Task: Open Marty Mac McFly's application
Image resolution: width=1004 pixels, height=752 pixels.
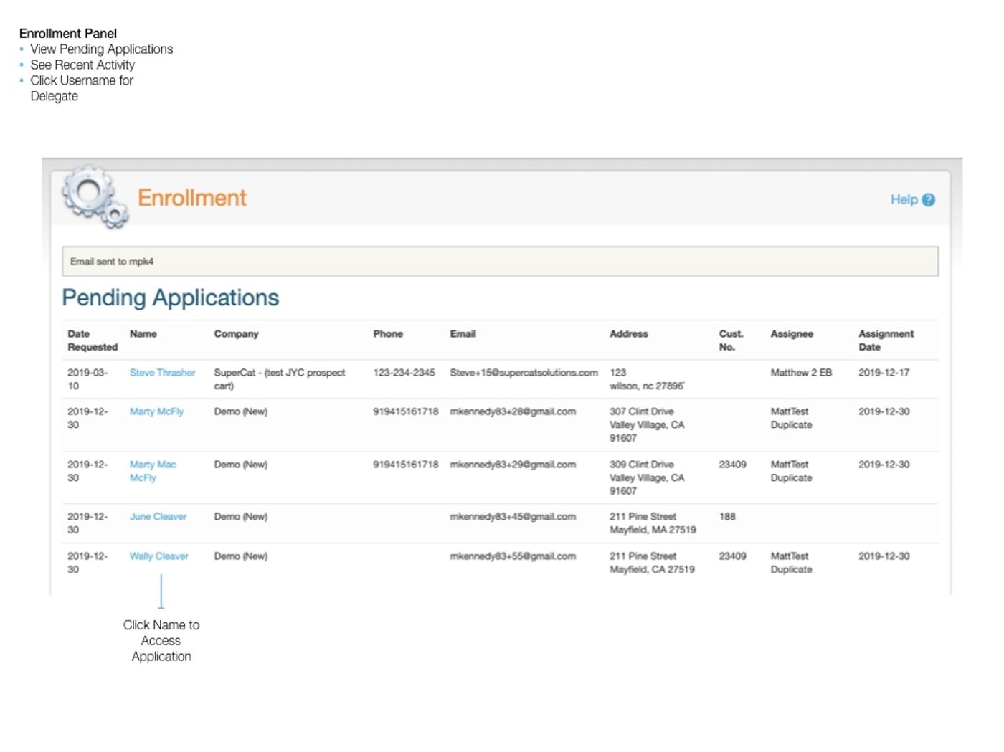Action: (153, 471)
